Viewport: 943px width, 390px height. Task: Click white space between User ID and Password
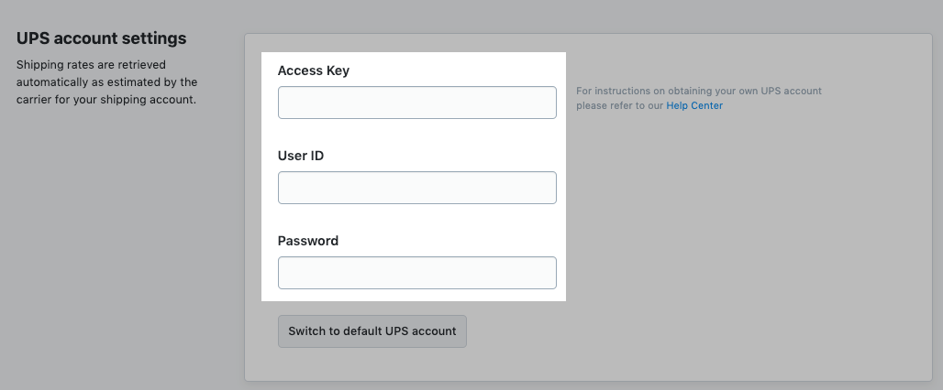pyautogui.click(x=416, y=220)
